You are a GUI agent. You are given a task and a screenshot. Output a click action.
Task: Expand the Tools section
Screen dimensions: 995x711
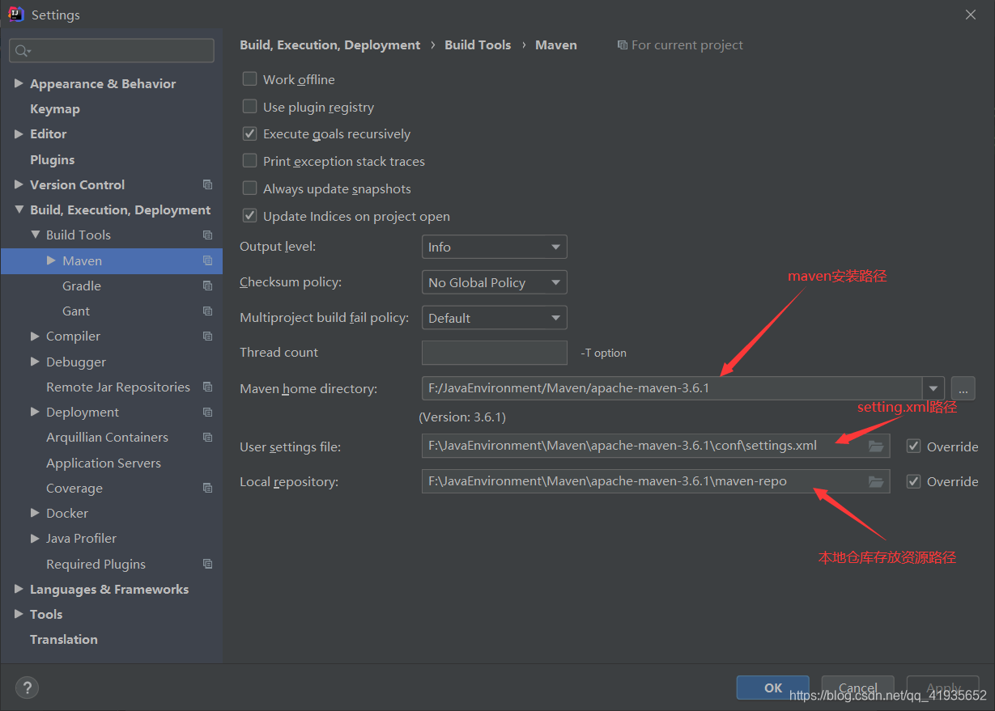coord(19,614)
